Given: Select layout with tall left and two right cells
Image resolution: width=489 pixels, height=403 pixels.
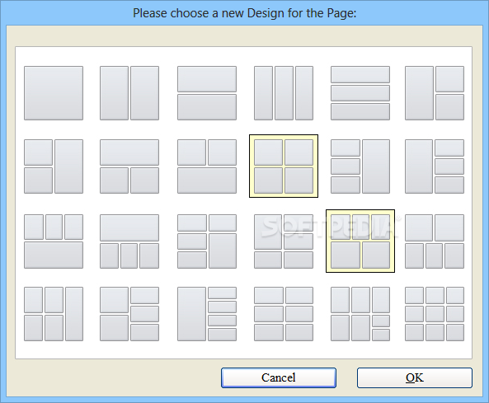Looking at the screenshot, I should pos(435,93).
